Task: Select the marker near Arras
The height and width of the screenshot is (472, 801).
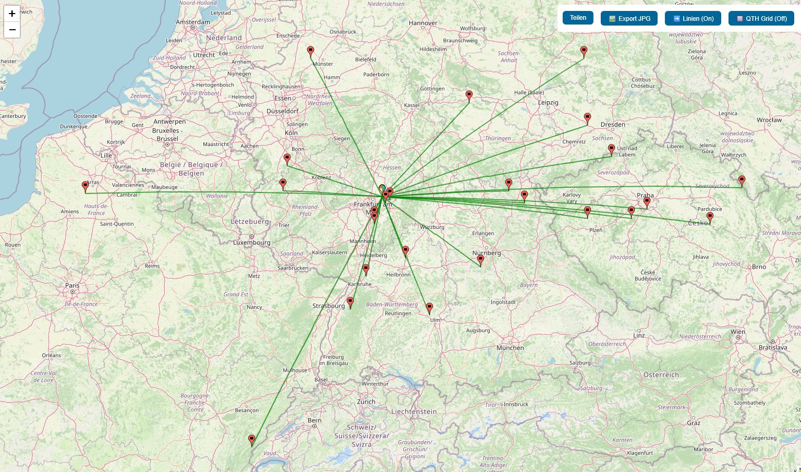Action: (86, 186)
